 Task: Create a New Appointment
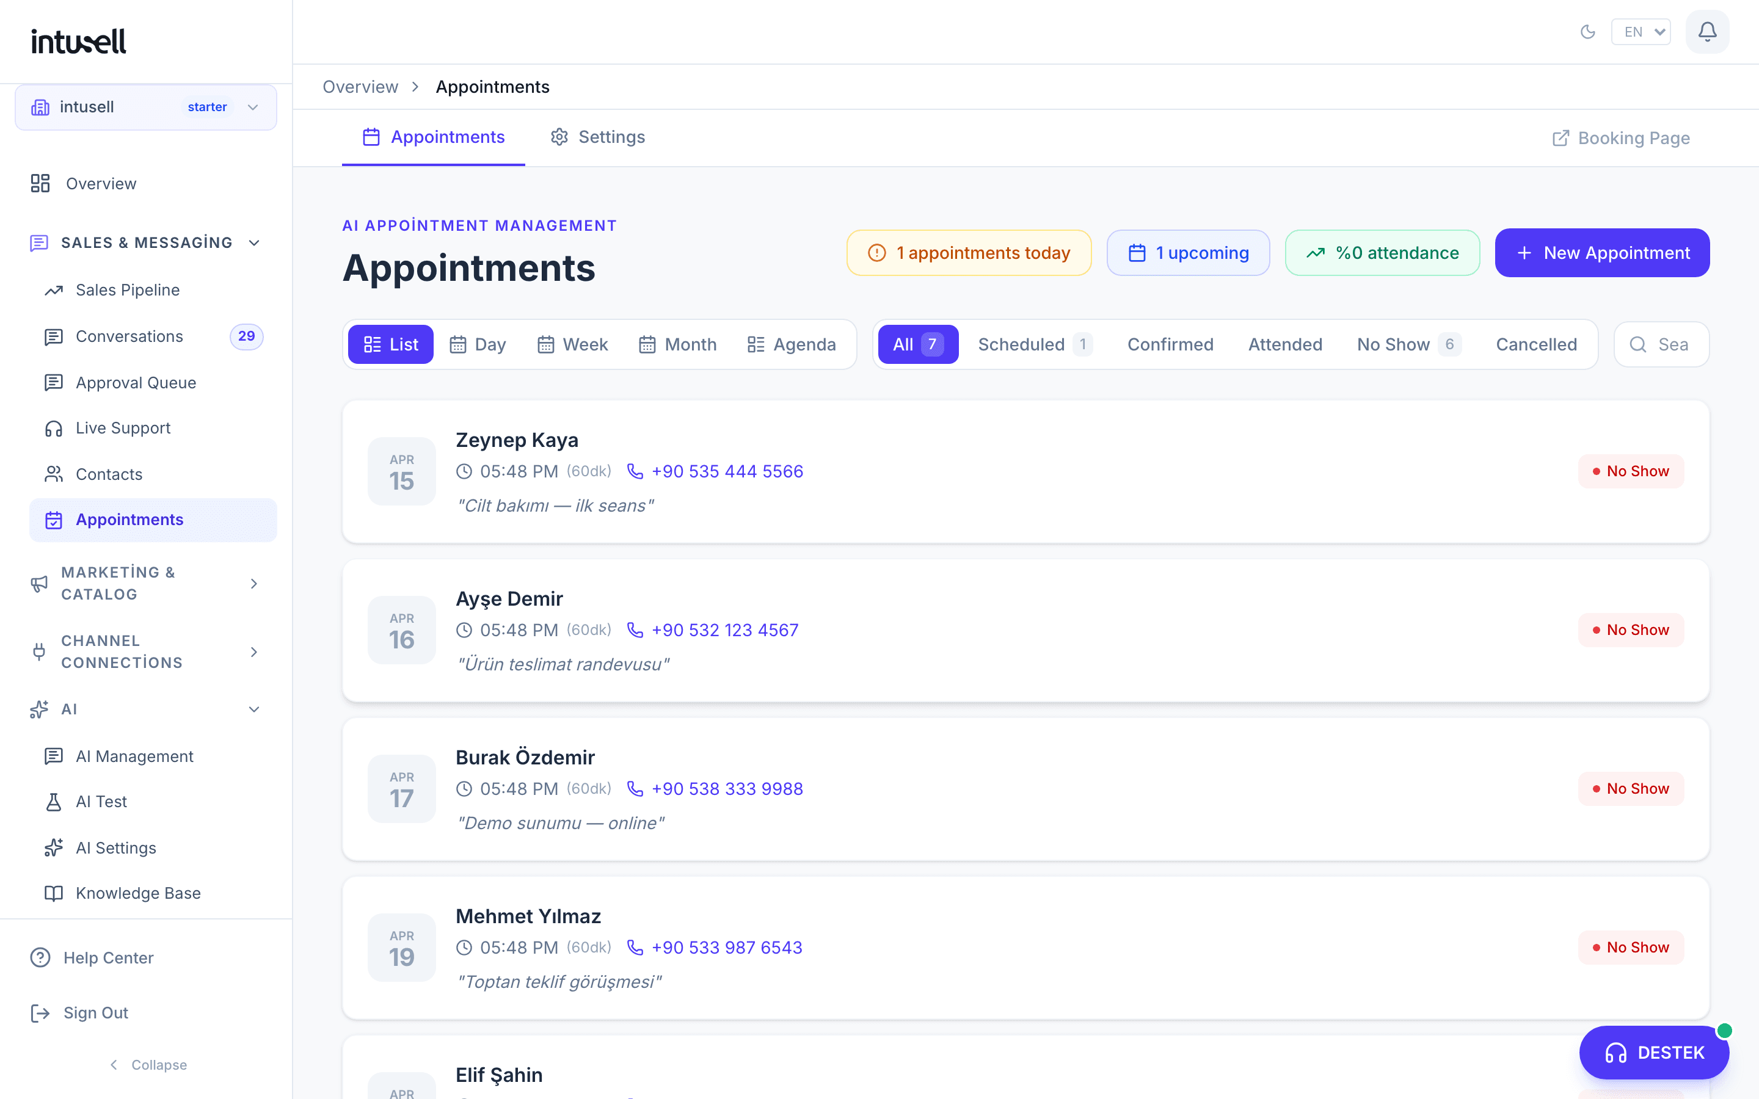(1602, 253)
